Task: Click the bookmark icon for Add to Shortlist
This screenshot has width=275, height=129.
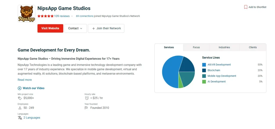Action: [245, 7]
